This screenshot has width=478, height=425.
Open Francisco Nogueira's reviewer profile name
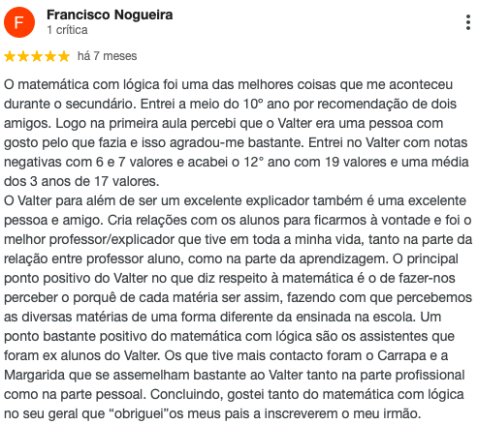click(x=110, y=15)
